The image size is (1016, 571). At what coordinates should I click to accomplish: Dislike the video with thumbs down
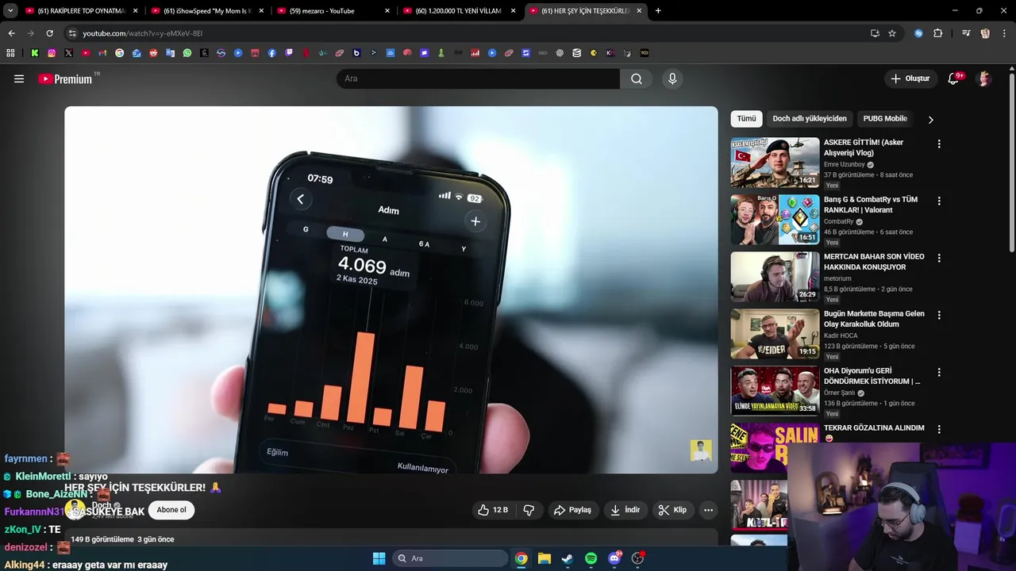(529, 510)
